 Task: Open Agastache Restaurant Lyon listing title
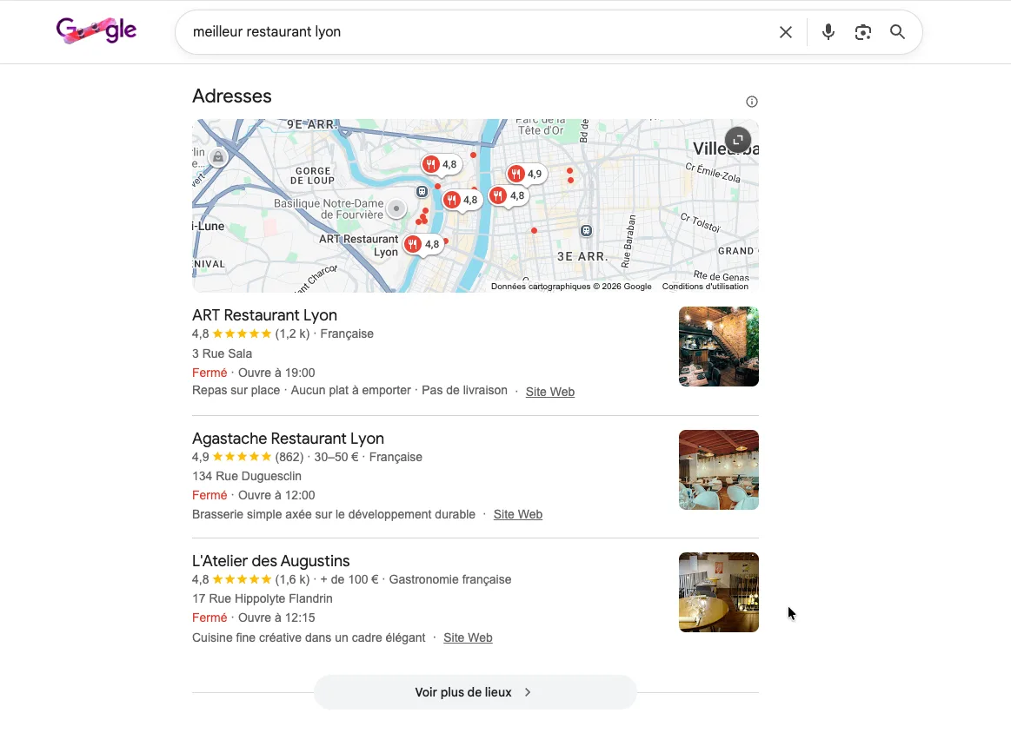point(288,439)
